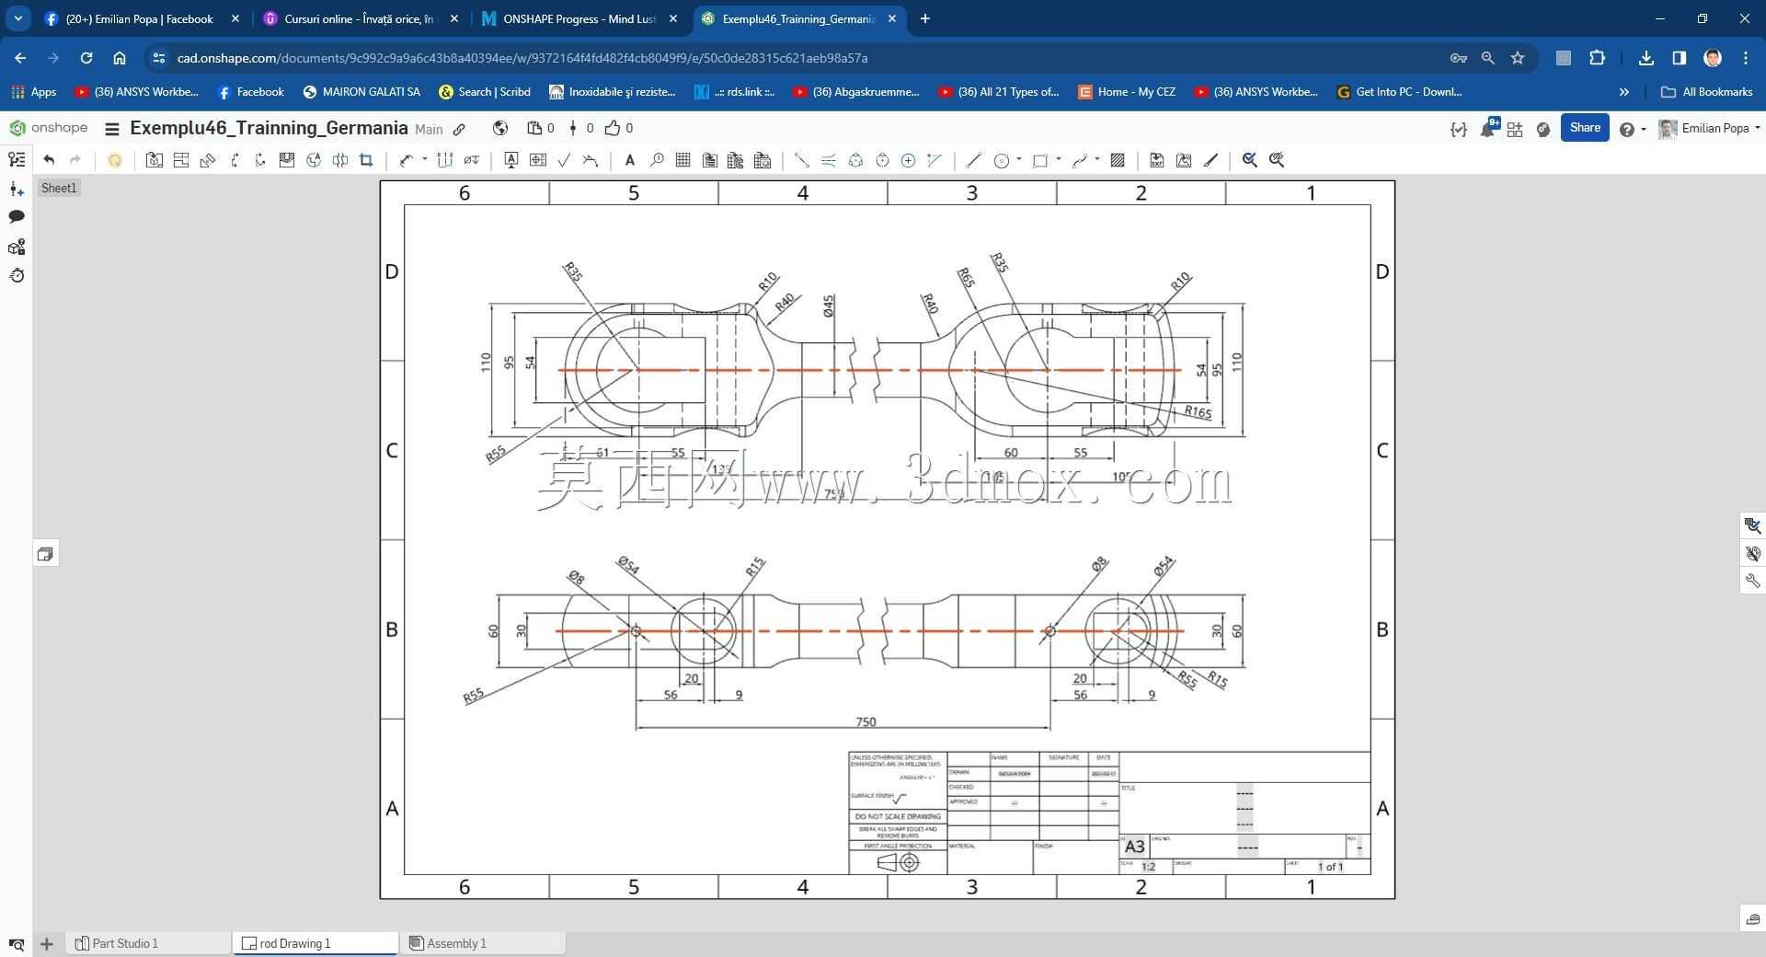Click the Onshape logo link

[48, 128]
